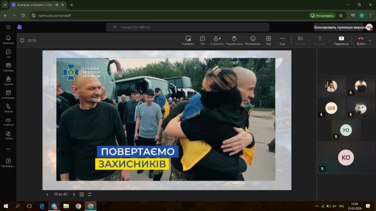Click the Поделиться share button
Image resolution: width=376 pixels, height=211 pixels.
(341, 40)
